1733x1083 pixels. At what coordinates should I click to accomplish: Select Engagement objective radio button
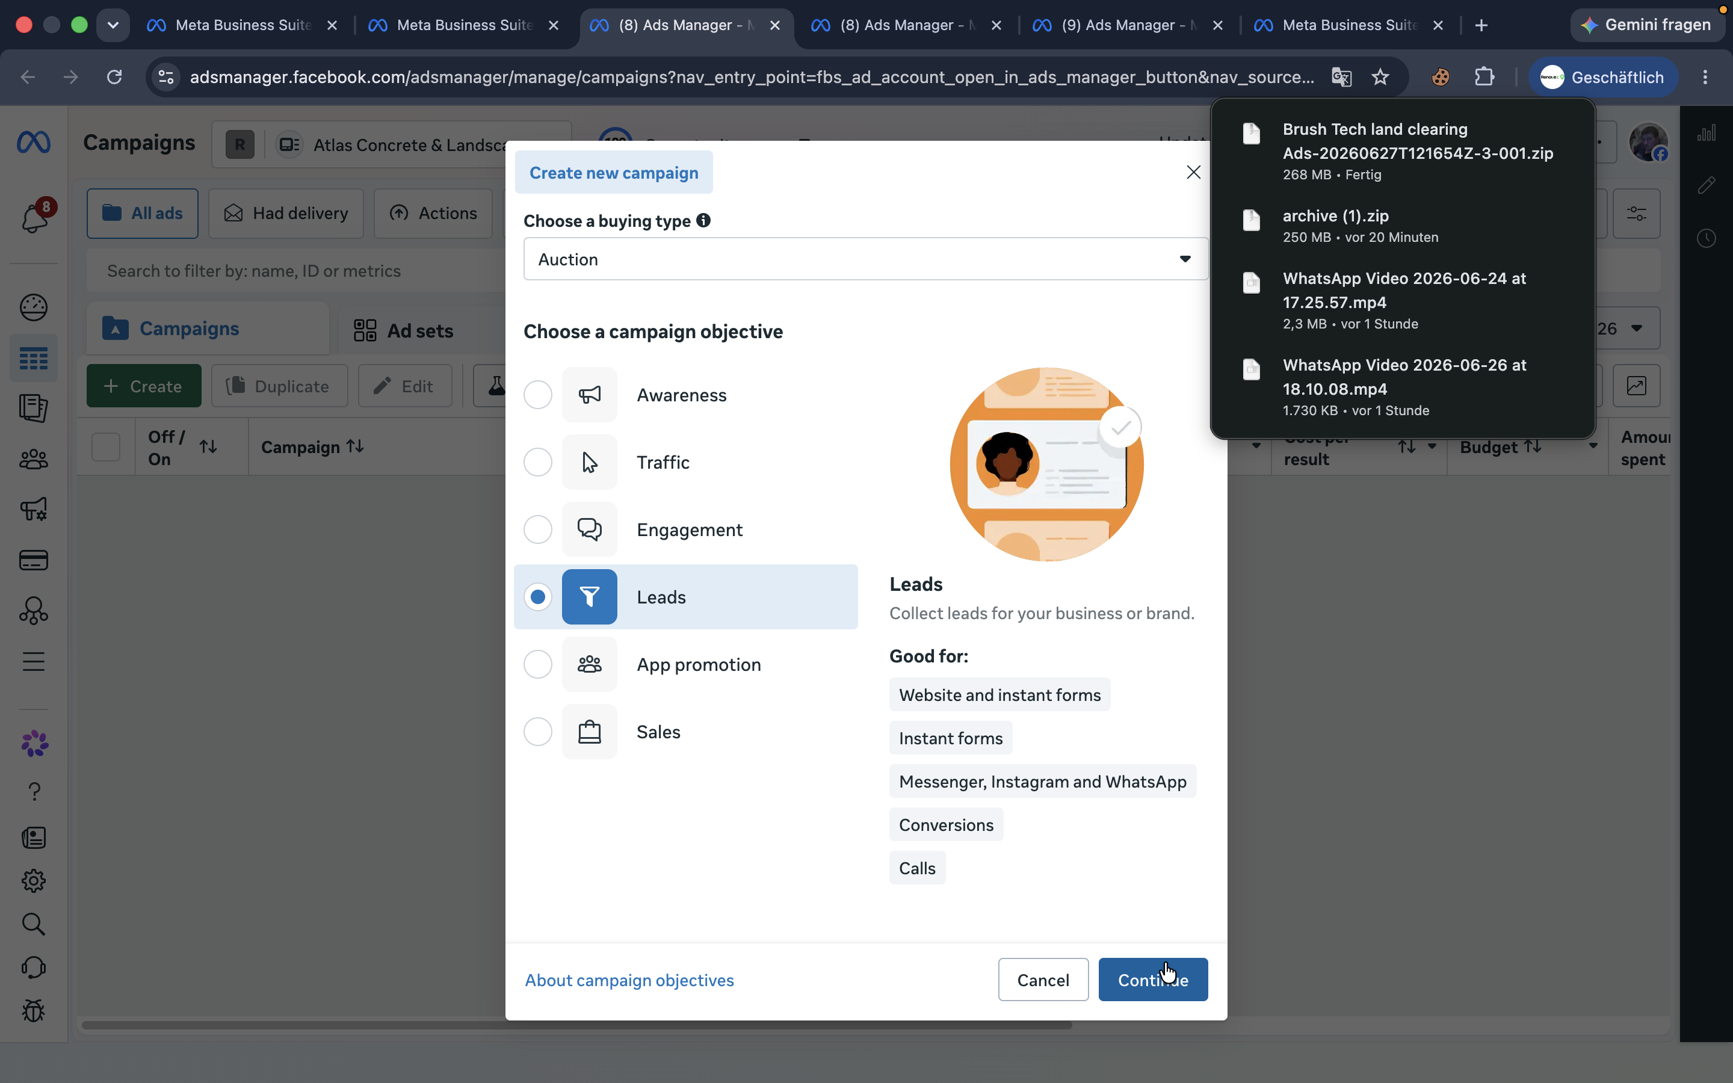click(538, 529)
